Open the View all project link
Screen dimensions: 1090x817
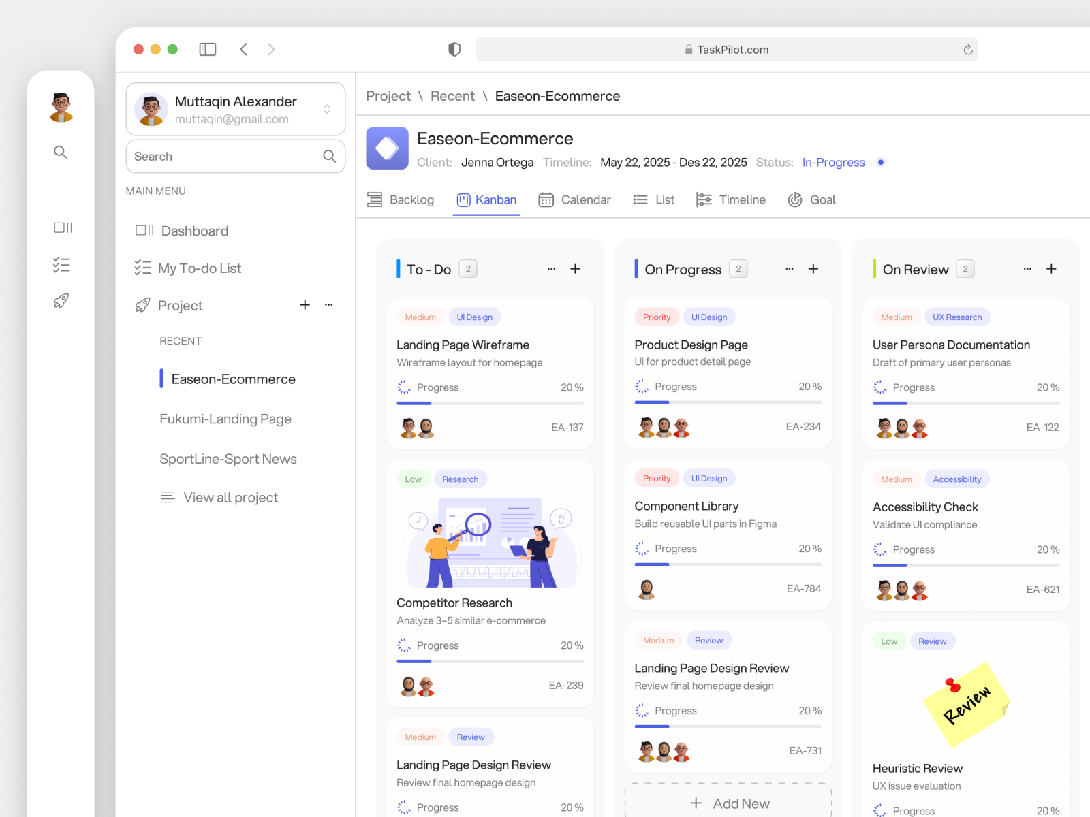230,497
